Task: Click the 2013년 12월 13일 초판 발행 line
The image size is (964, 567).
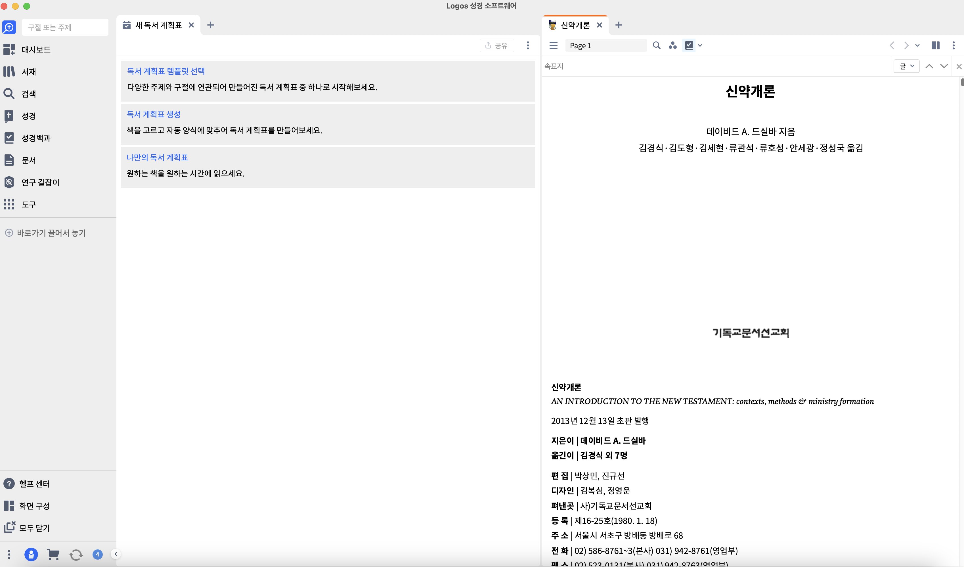Action: point(600,421)
